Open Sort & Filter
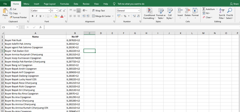Screen dimensions: 240x112 (x=222, y=13)
